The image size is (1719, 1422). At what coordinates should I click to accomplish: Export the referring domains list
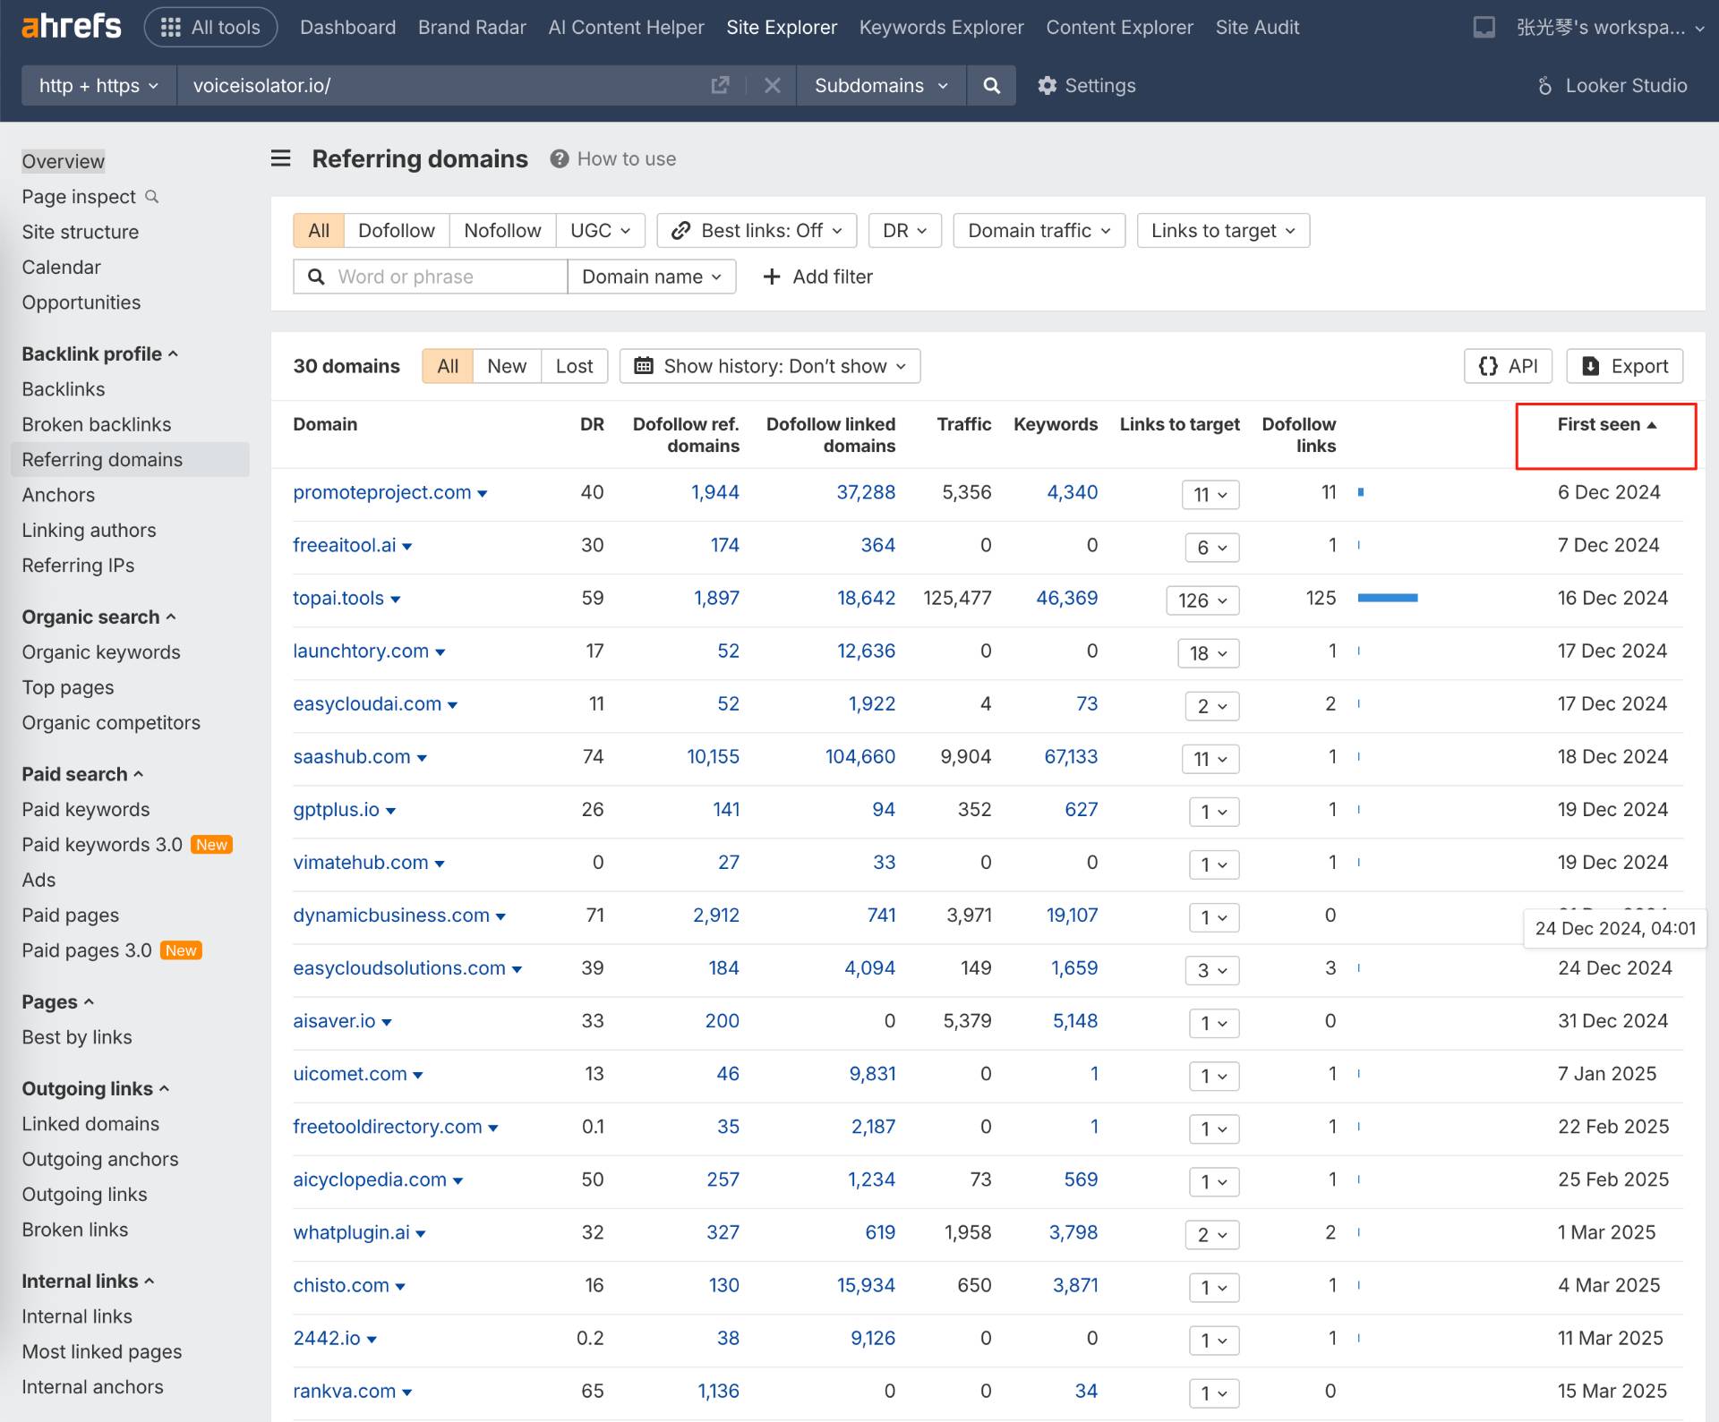click(1624, 366)
